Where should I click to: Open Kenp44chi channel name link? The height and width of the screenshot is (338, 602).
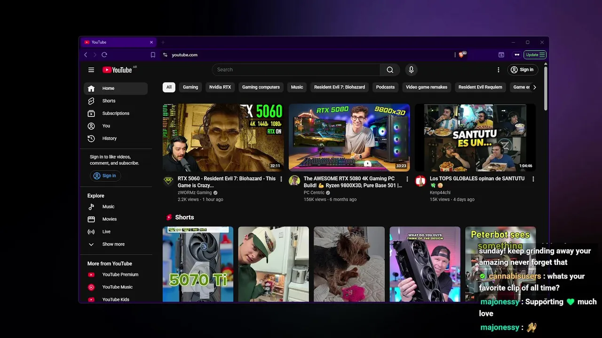440,192
